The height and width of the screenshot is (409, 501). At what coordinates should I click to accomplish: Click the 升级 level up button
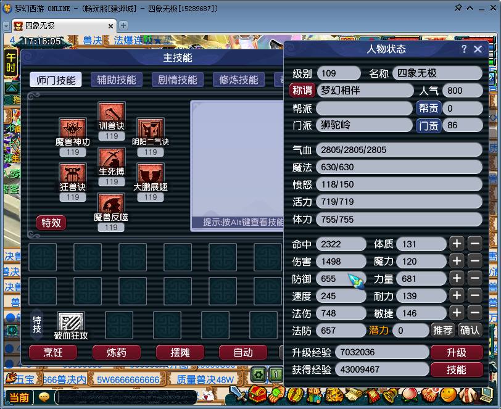tap(457, 352)
